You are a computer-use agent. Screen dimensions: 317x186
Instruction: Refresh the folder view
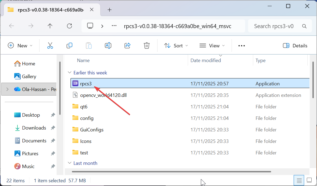(69, 26)
